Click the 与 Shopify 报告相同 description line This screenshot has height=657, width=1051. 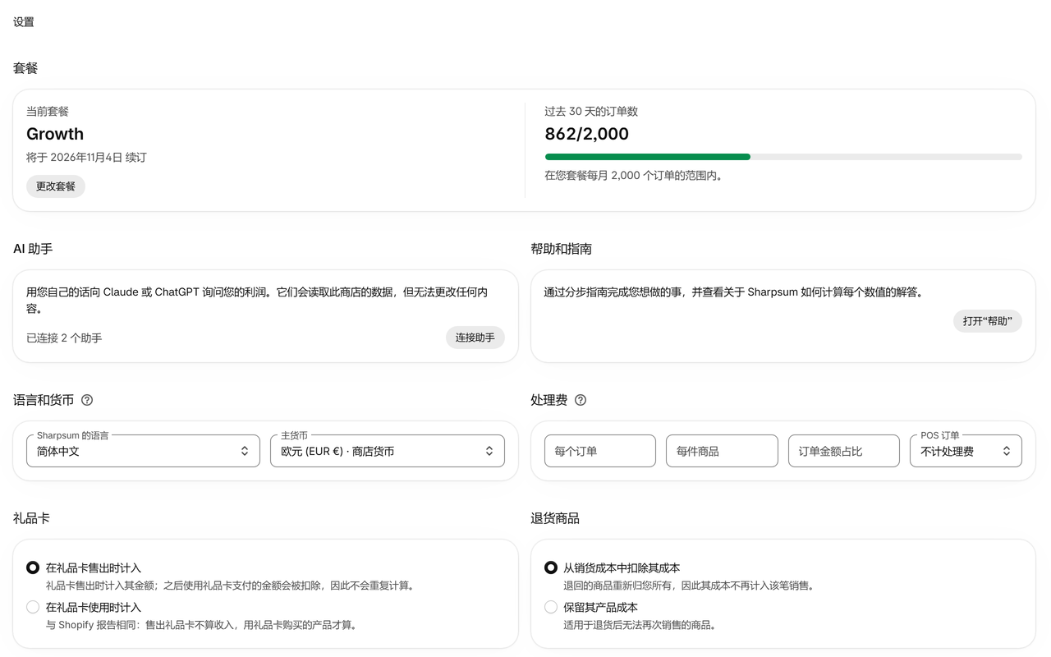pos(202,625)
